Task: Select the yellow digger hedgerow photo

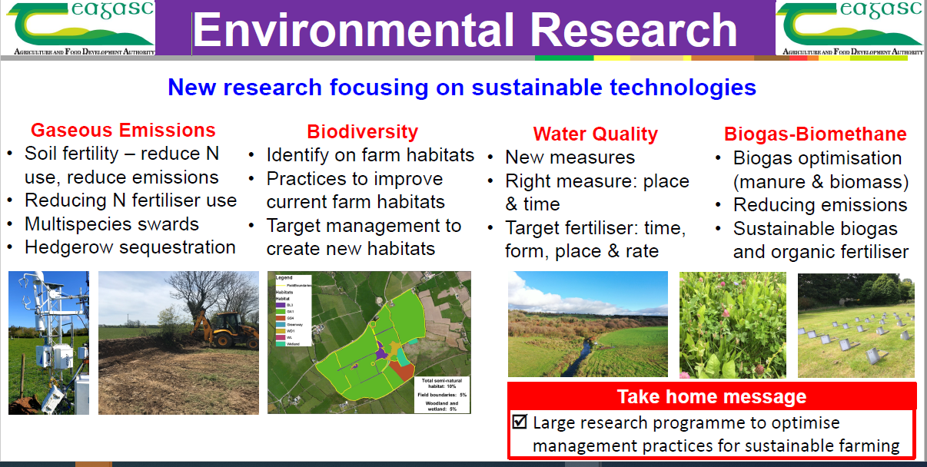Action: click(178, 343)
